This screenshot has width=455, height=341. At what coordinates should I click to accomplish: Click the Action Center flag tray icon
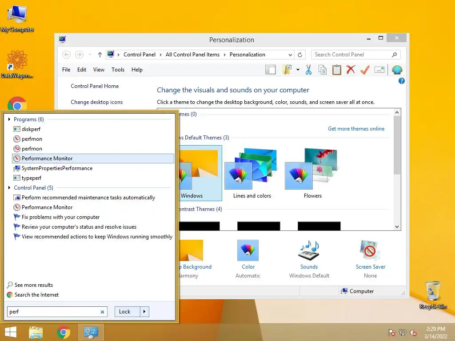[392, 333]
